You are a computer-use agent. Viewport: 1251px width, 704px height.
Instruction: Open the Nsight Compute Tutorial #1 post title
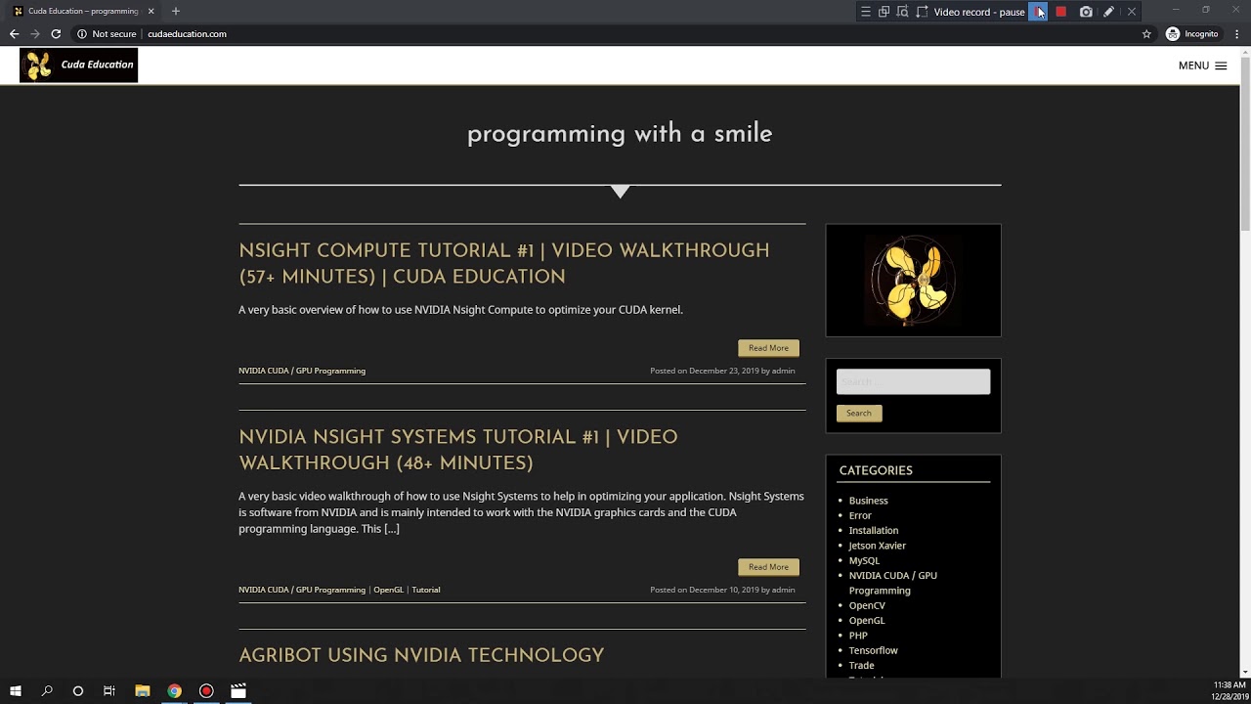pos(504,263)
